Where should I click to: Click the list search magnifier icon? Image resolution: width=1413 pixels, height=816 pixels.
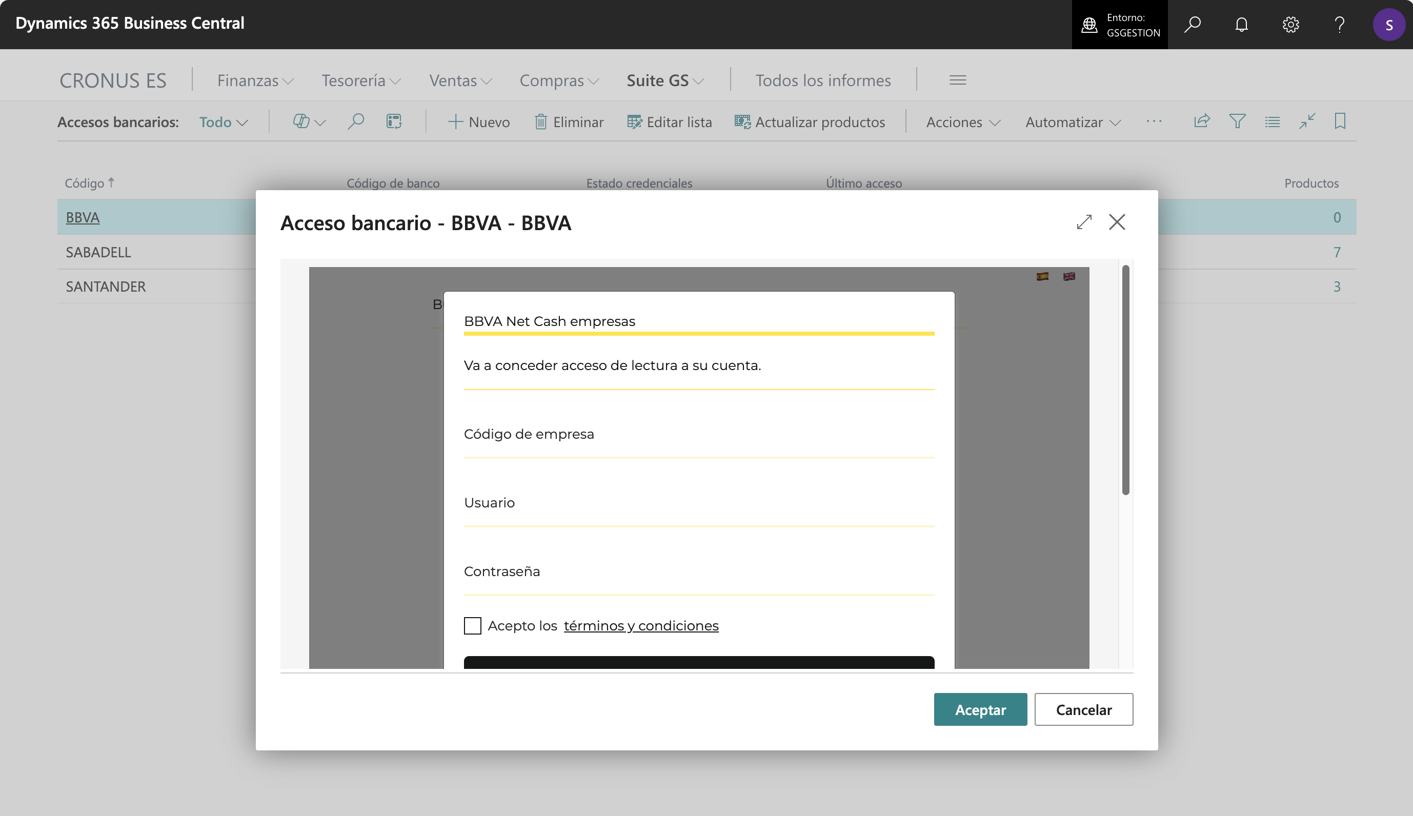tap(355, 121)
